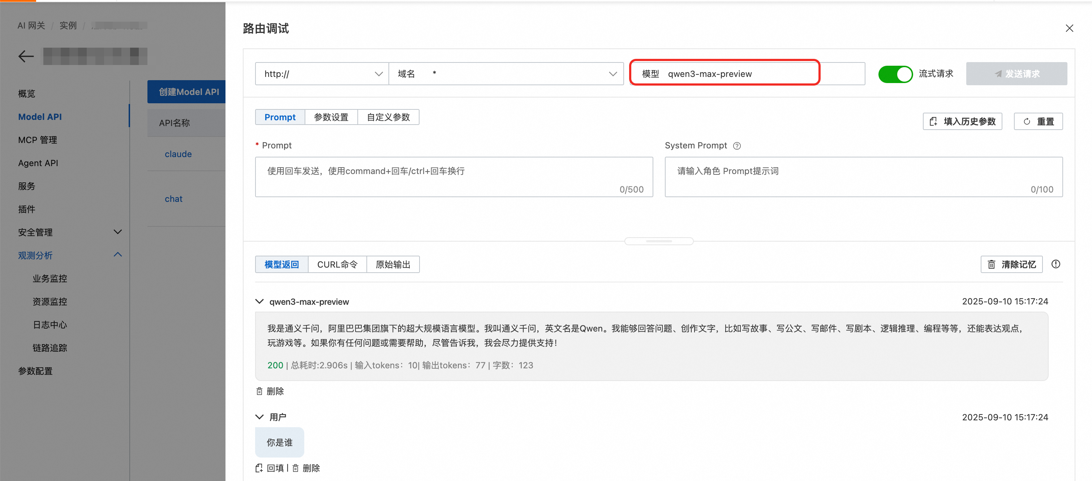
Task: Switch to the 原始输出 tab
Action: click(x=393, y=264)
